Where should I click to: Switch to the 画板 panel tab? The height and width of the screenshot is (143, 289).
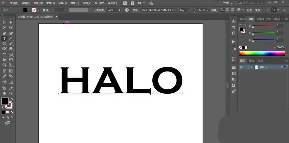(x=251, y=61)
